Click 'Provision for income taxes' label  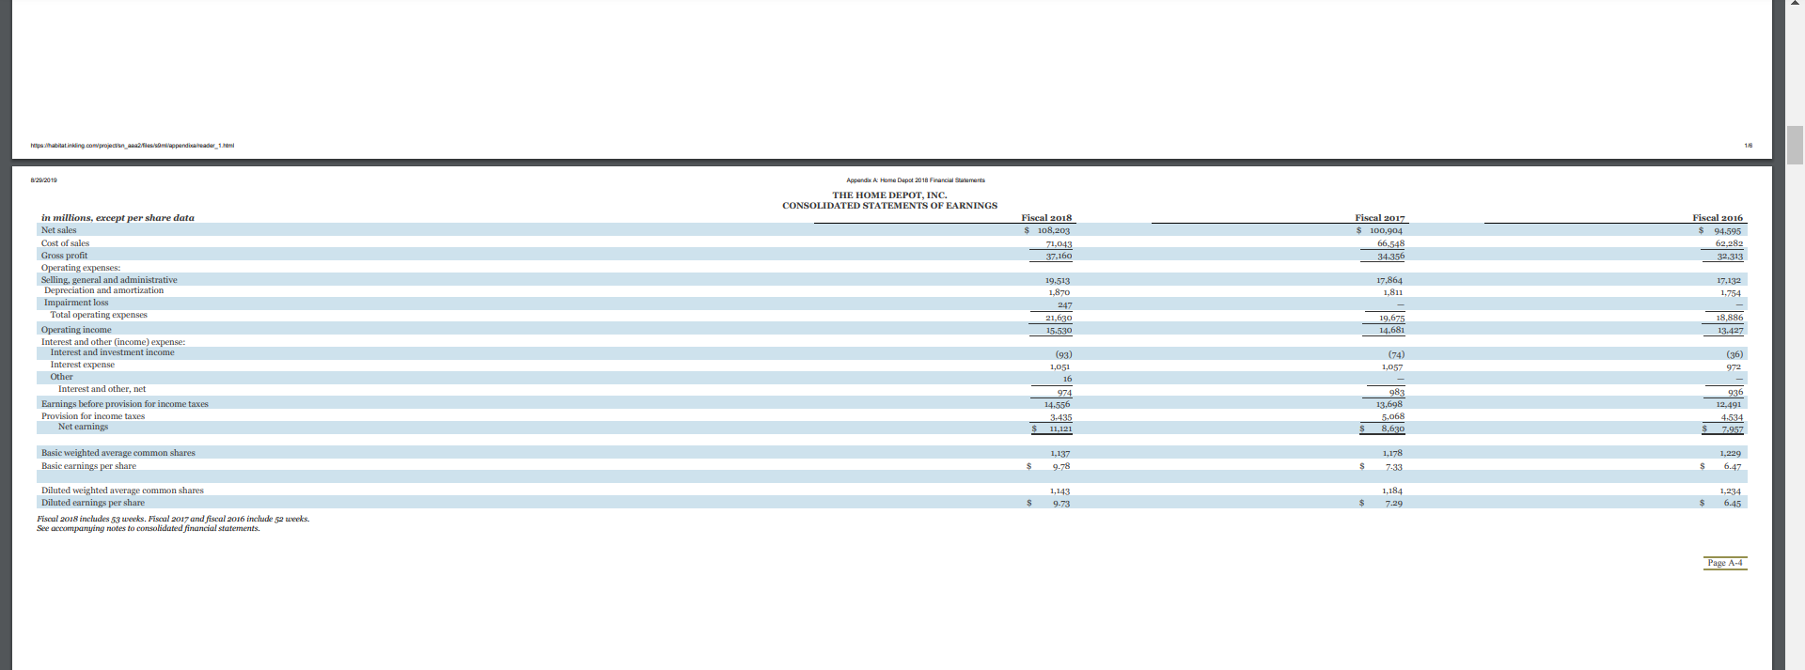93,416
